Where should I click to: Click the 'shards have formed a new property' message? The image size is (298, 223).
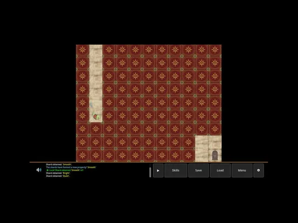point(71,167)
